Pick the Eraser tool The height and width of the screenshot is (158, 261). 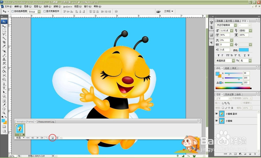click(4, 67)
